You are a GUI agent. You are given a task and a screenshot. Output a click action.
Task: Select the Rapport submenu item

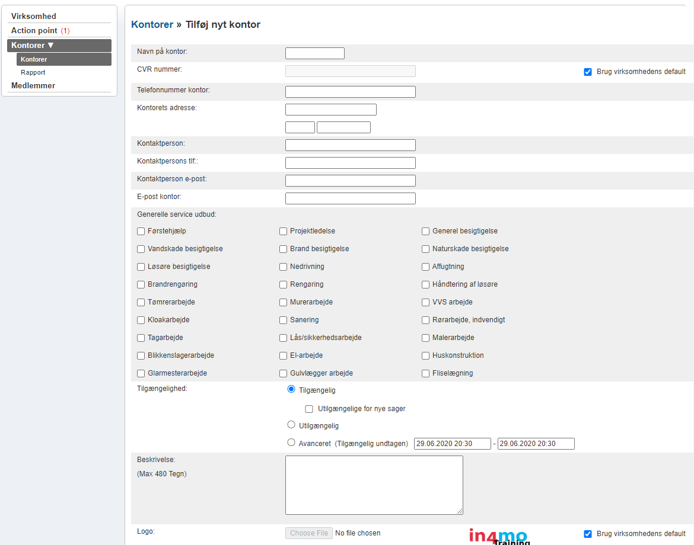click(33, 72)
